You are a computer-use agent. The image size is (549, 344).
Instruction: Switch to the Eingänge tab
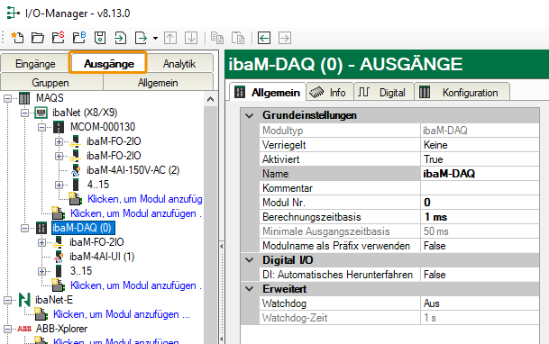[x=35, y=64]
